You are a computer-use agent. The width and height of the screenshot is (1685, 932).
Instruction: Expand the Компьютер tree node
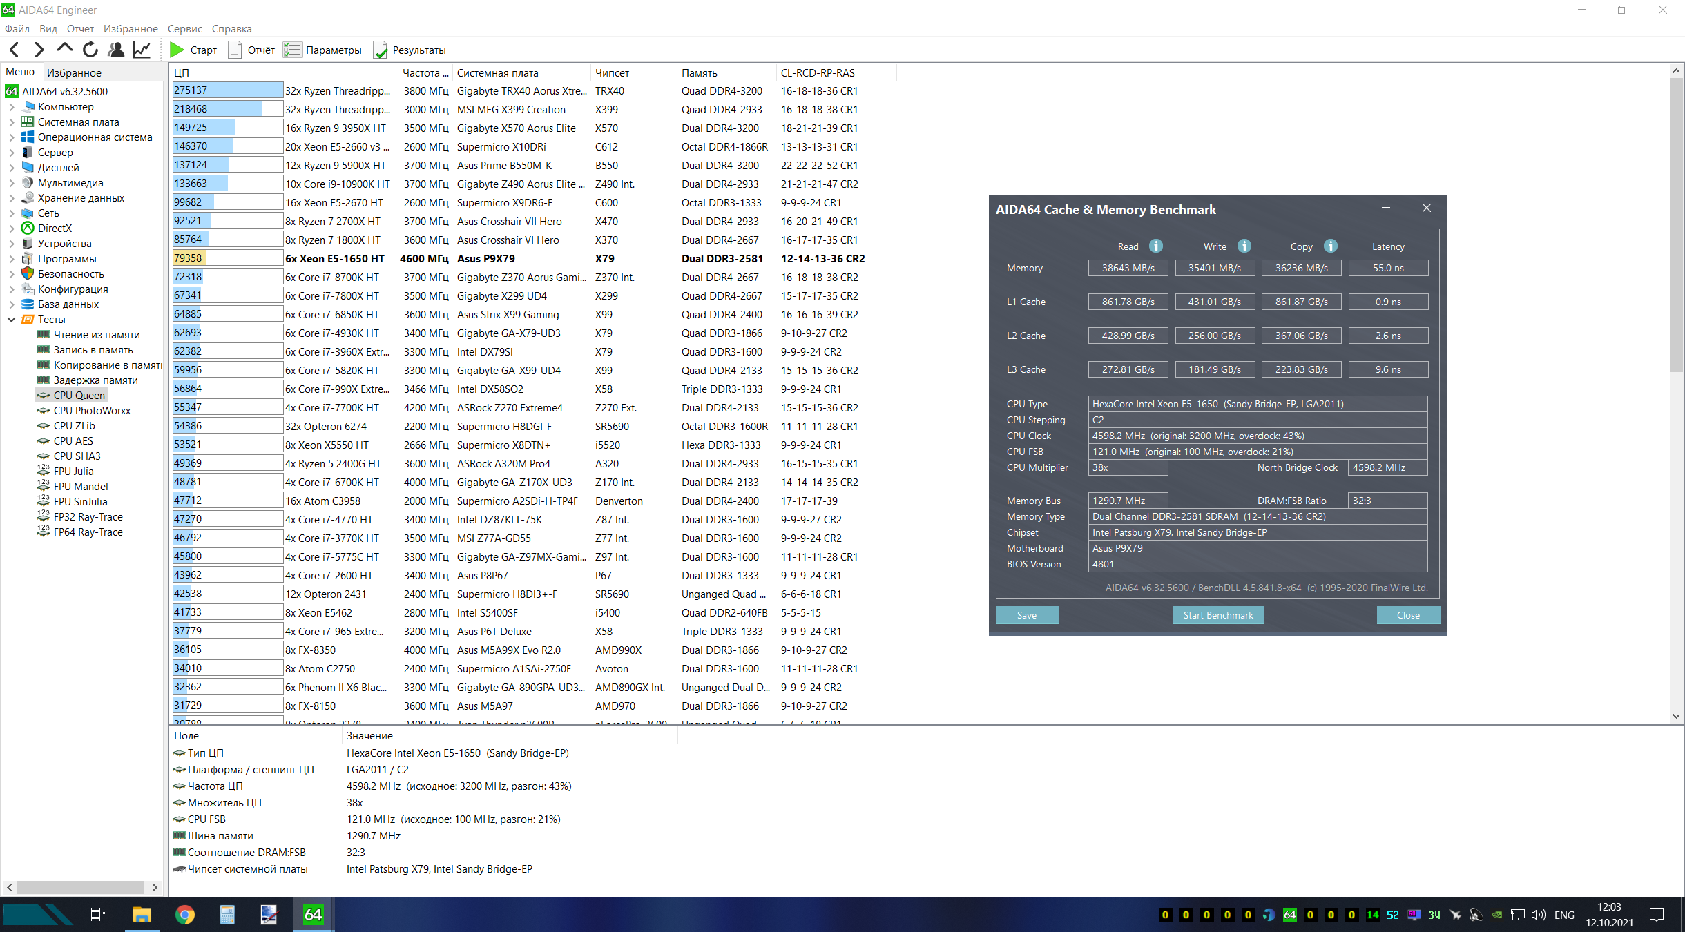coord(11,107)
